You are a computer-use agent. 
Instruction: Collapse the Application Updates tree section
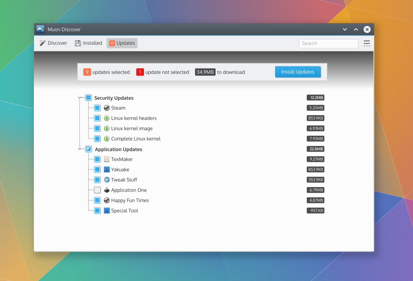point(80,149)
